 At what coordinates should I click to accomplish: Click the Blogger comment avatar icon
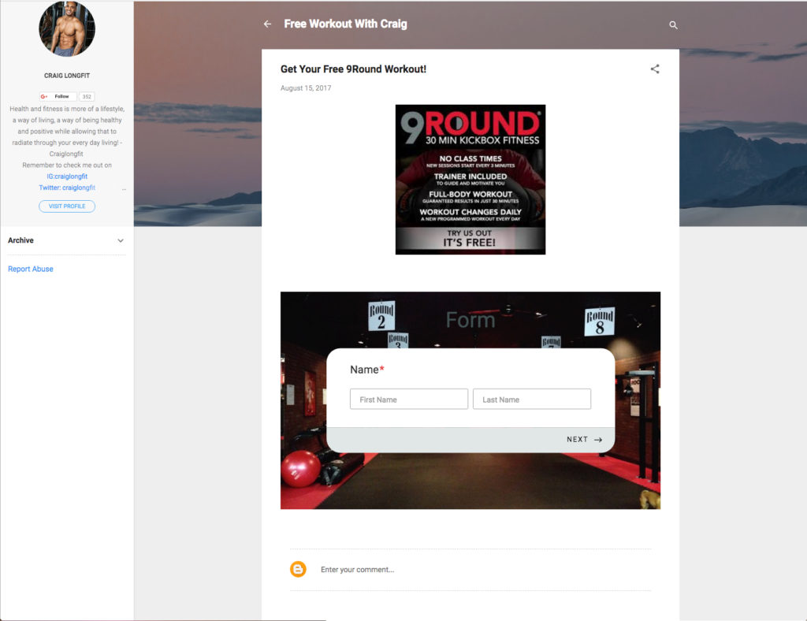(298, 569)
